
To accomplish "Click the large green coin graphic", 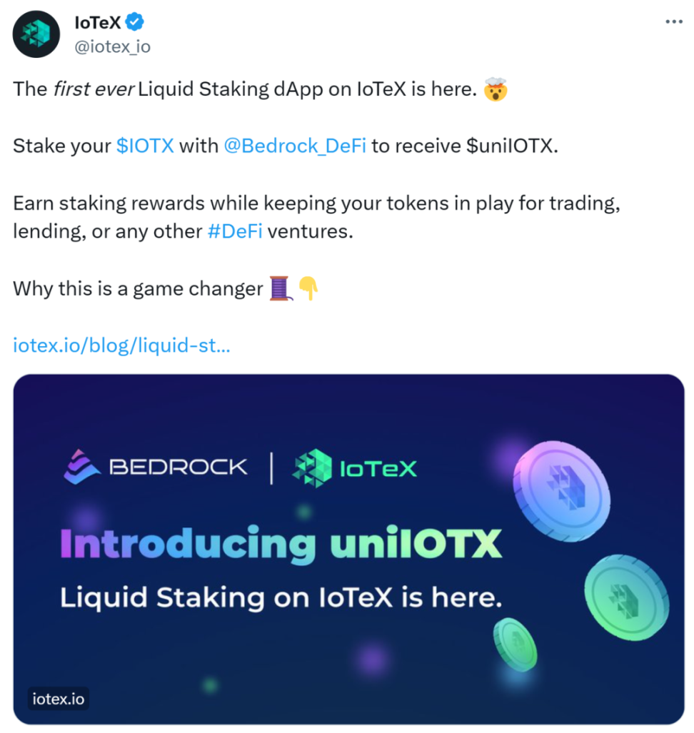I will tap(627, 597).
